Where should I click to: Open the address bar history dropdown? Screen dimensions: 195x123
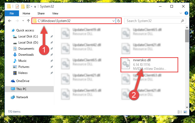(113, 21)
